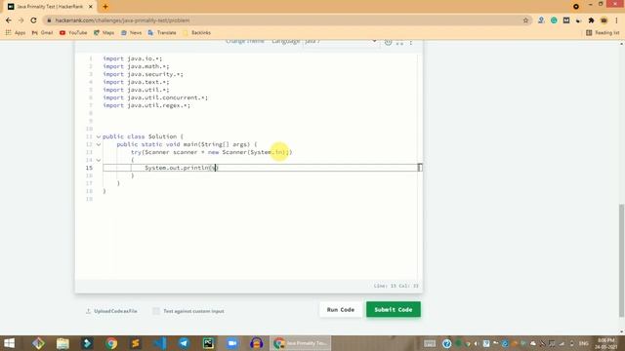625x351 pixels.
Task: Enable Test against custom input checkbox
Action: click(x=156, y=311)
